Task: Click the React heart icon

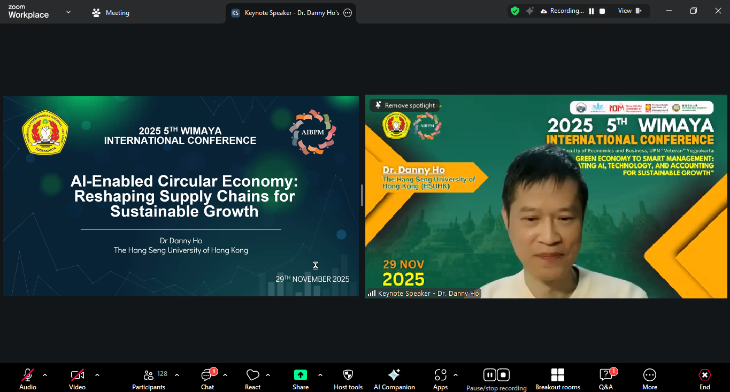Action: (252, 379)
